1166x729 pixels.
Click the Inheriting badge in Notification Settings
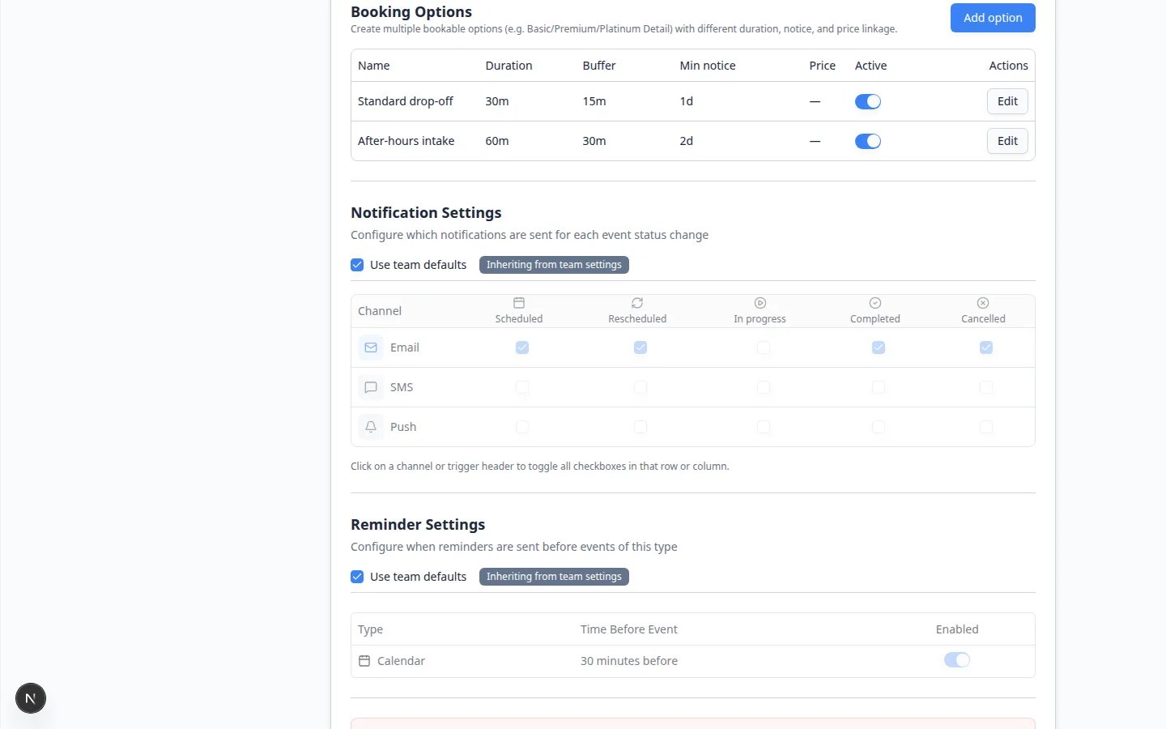click(554, 265)
